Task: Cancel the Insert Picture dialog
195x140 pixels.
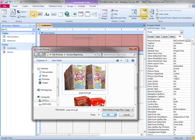Action: coord(126,115)
